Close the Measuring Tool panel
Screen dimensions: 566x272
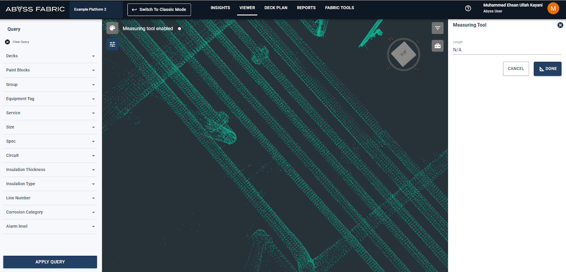(560, 25)
